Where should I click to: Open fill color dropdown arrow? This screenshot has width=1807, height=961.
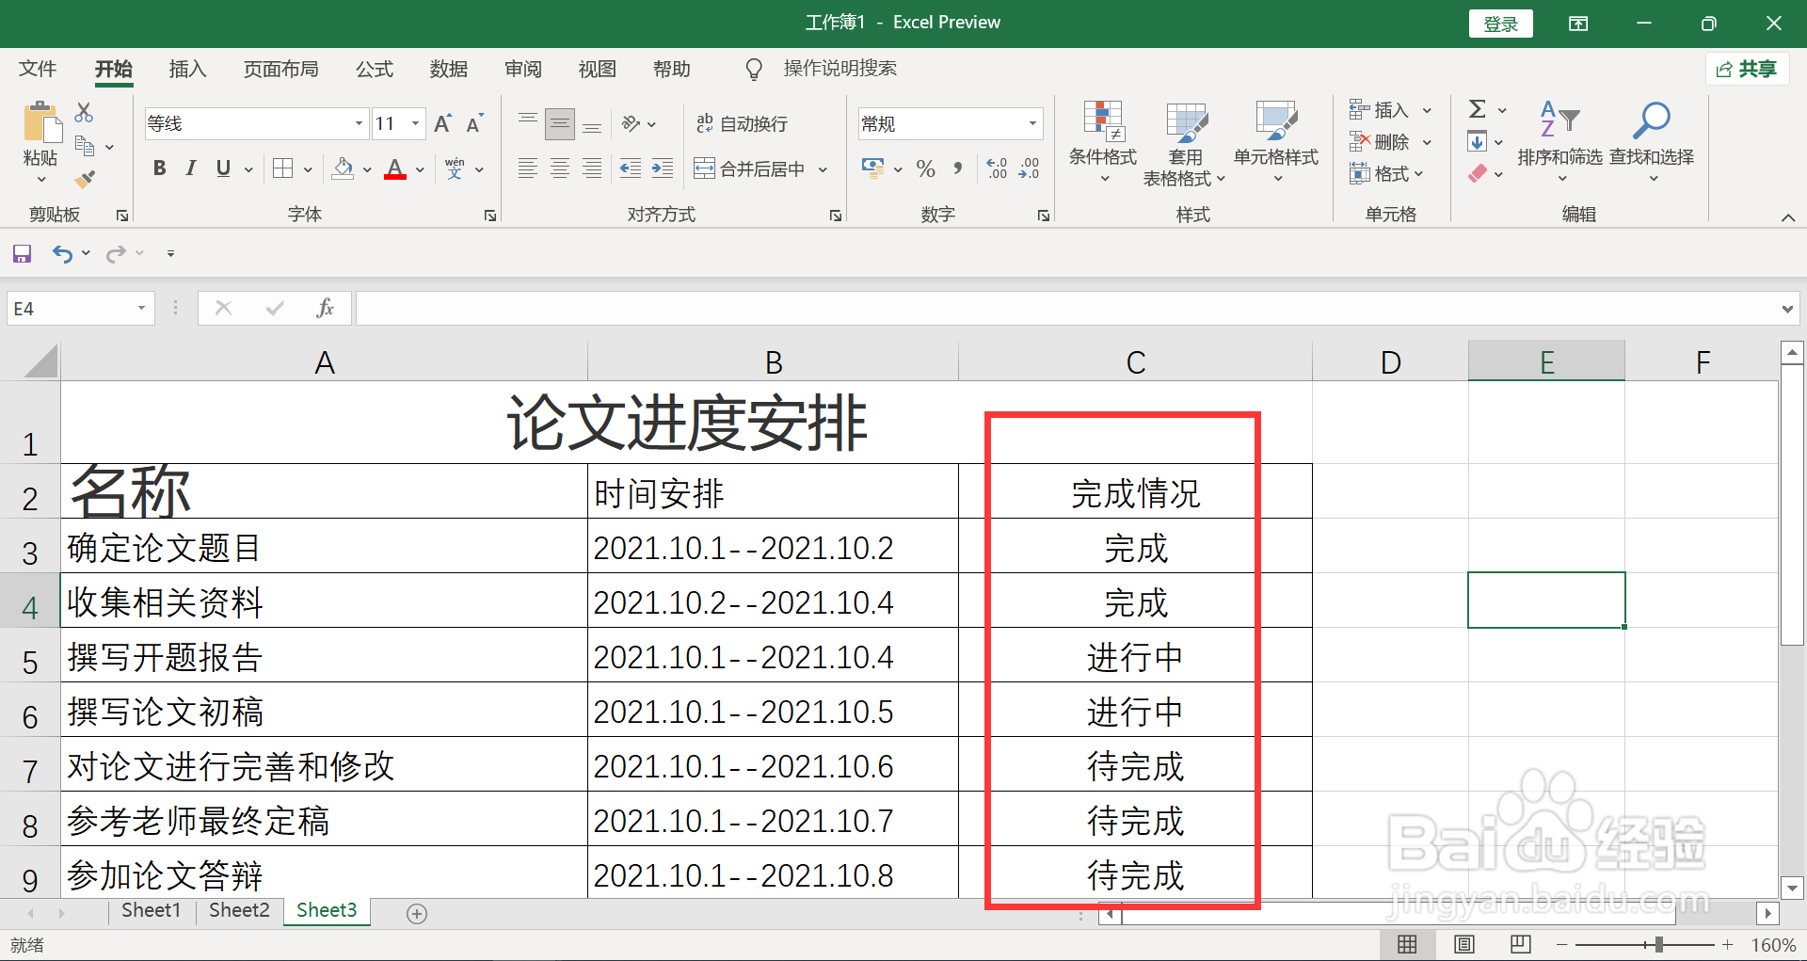[367, 169]
